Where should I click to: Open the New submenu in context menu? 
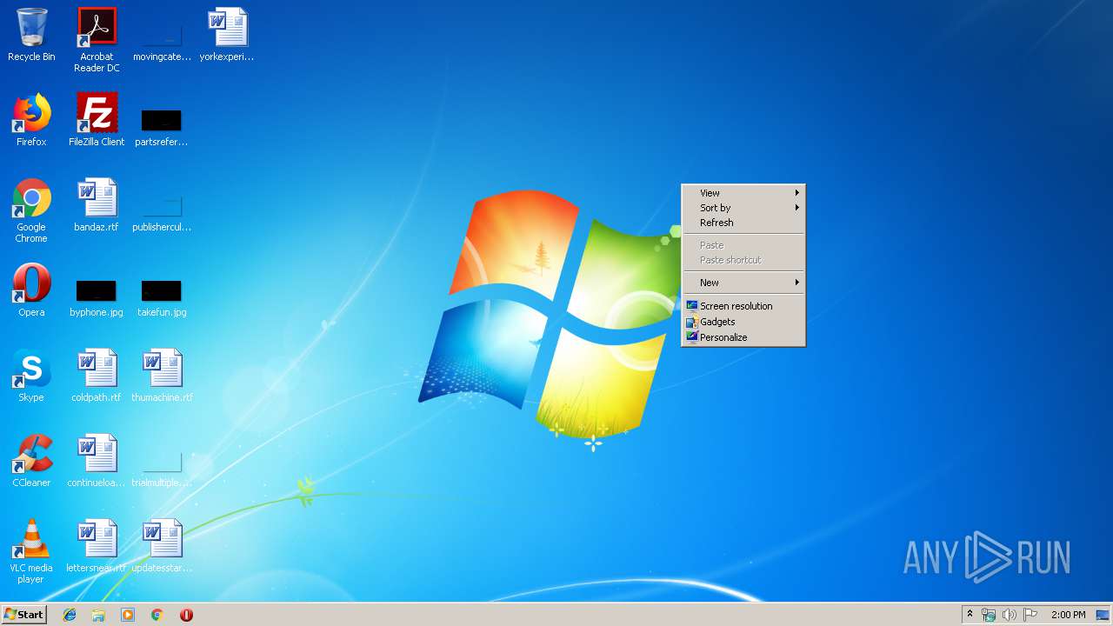743,283
